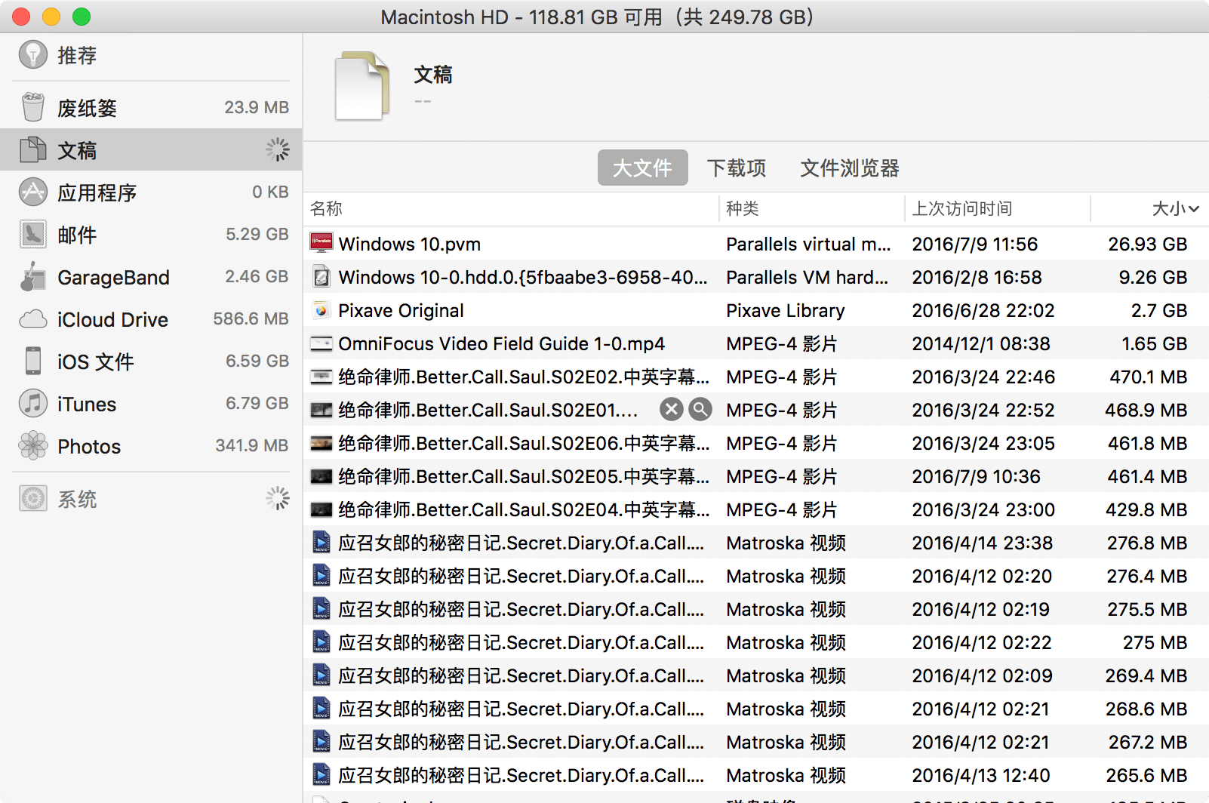The height and width of the screenshot is (803, 1209).
Task: Click the iOS Files iPhone icon
Action: click(x=33, y=361)
